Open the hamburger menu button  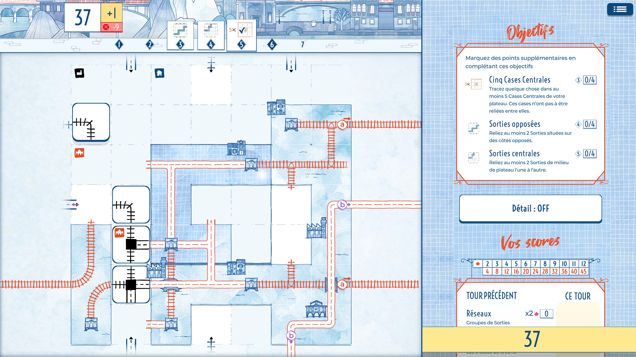click(620, 10)
